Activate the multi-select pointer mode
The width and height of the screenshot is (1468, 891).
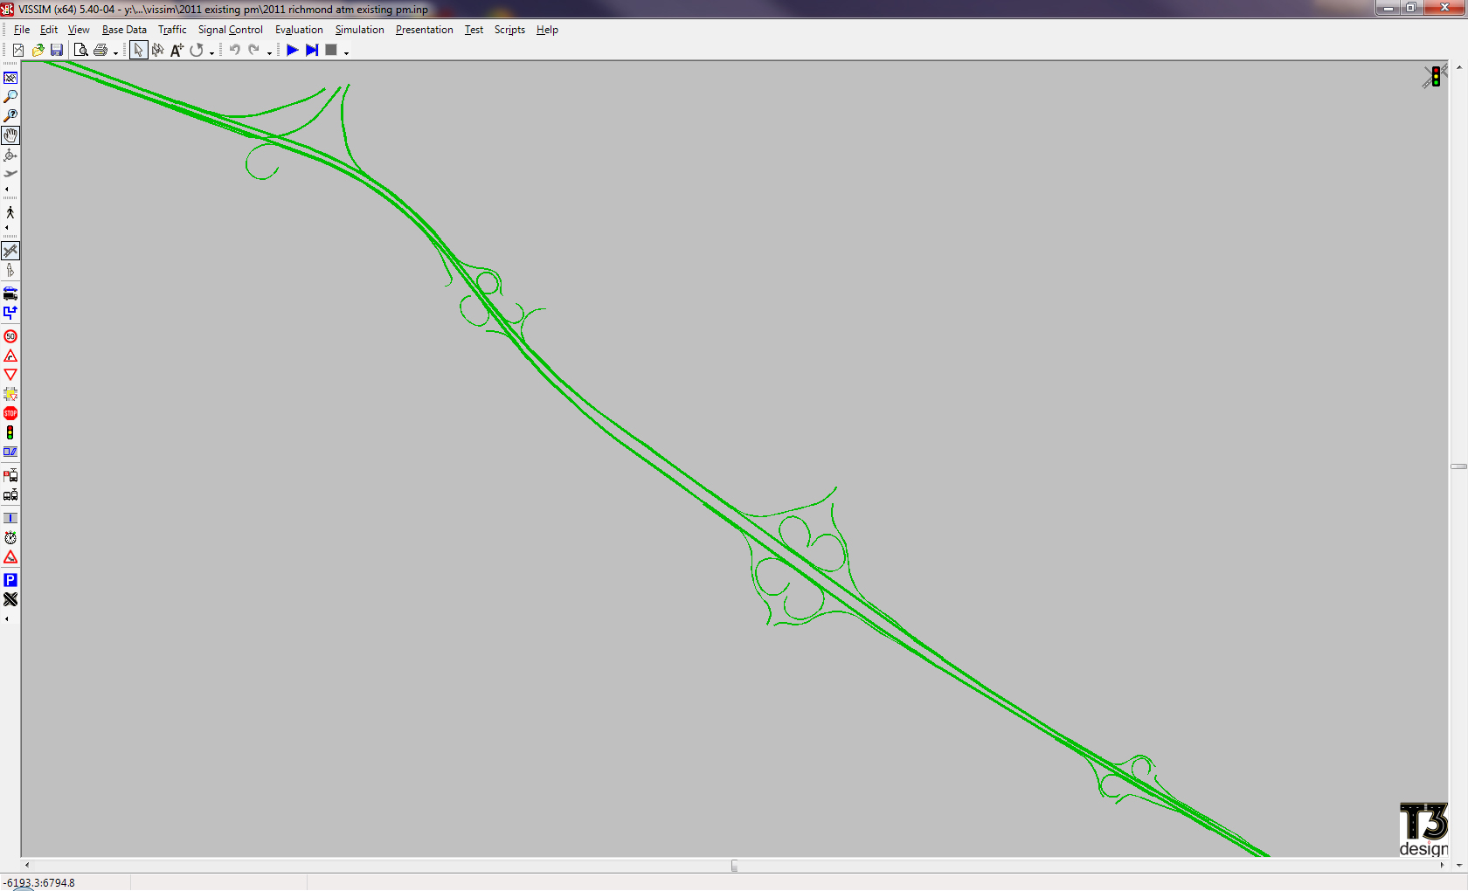coord(158,51)
